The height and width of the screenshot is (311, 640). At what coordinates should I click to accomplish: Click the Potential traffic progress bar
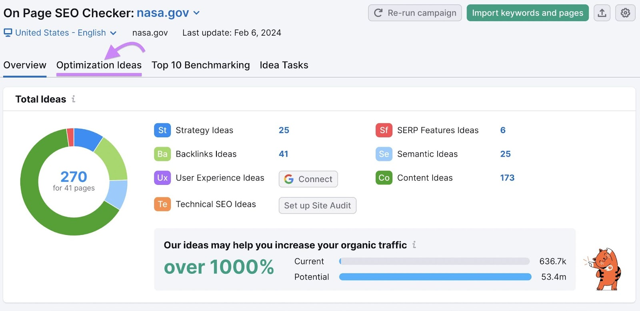coord(435,277)
